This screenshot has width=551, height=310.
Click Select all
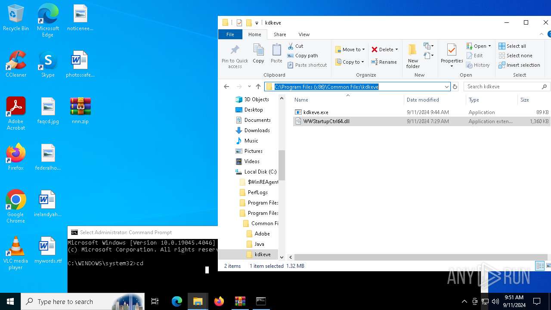pos(512,46)
